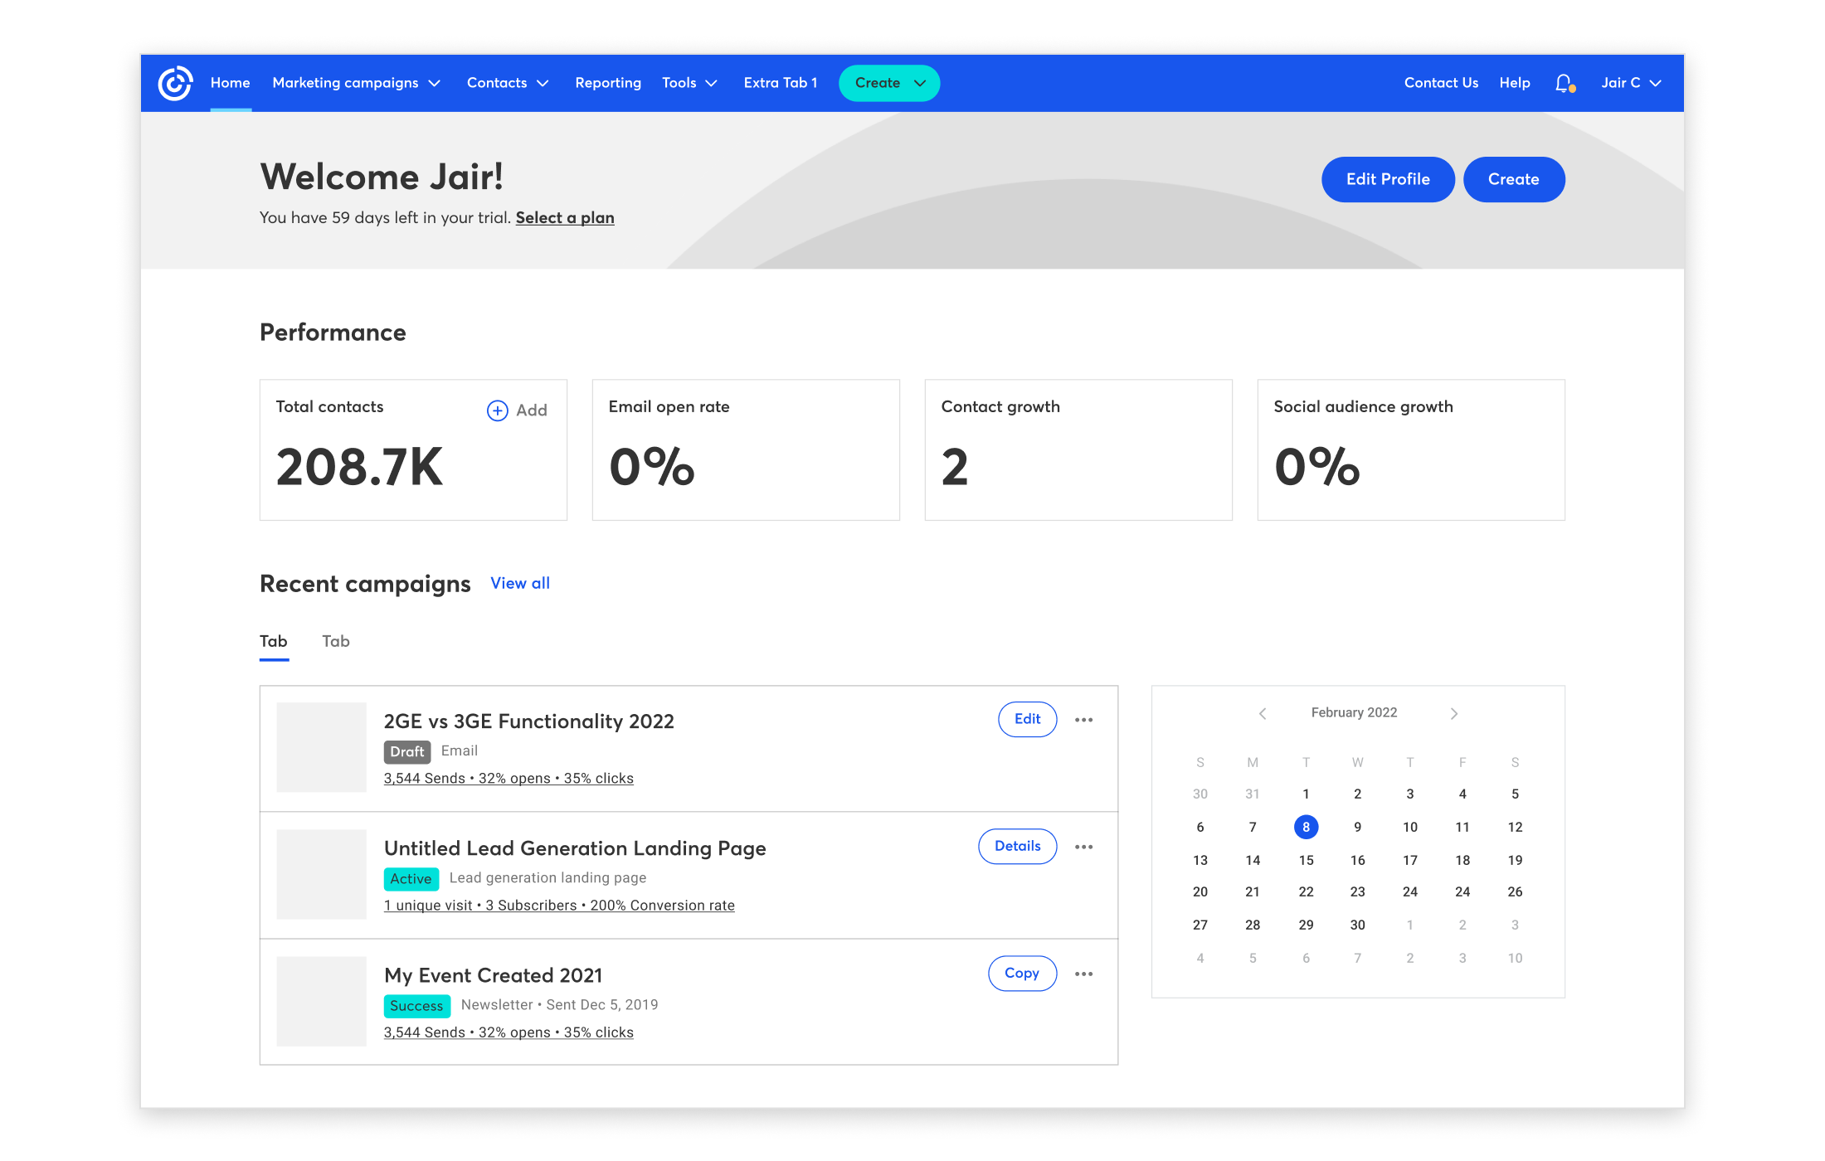Click stats link under My Event Created 2021
The width and height of the screenshot is (1825, 1161).
509,1032
